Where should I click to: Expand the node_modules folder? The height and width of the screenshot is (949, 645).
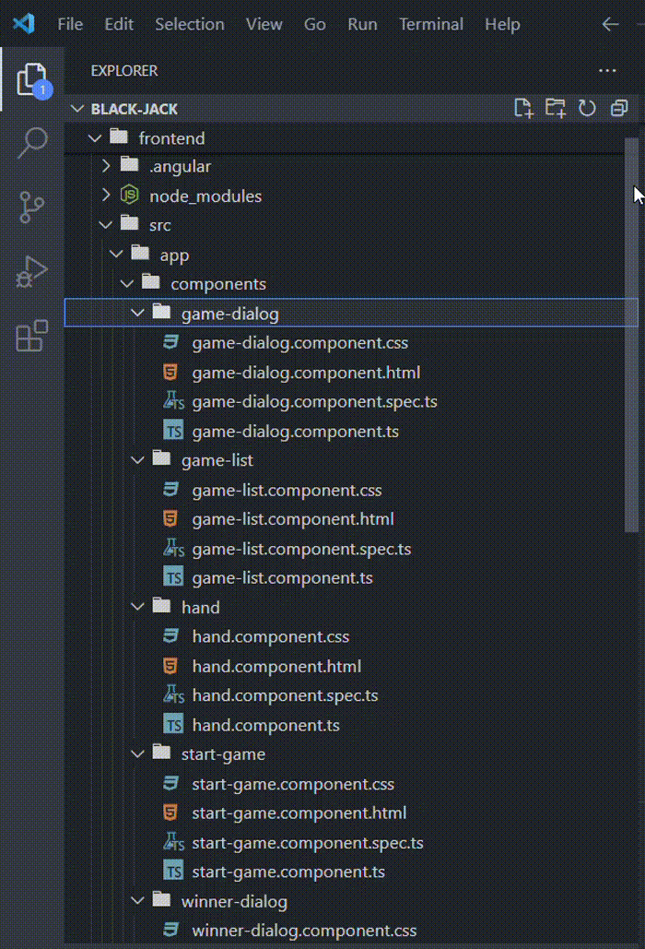click(106, 196)
